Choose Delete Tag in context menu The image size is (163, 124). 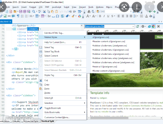pyautogui.click(x=63, y=75)
